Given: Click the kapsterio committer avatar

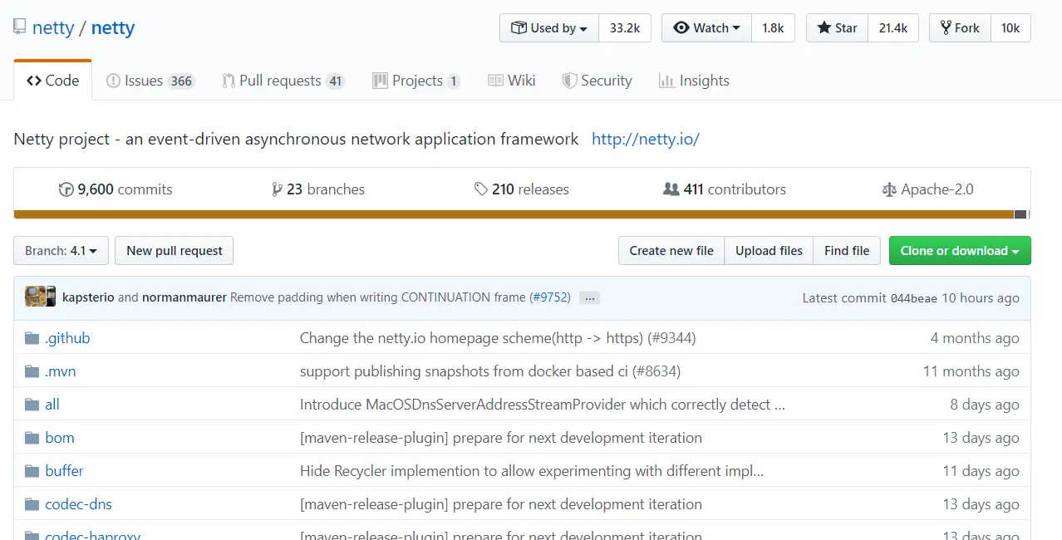Looking at the screenshot, I should (35, 297).
